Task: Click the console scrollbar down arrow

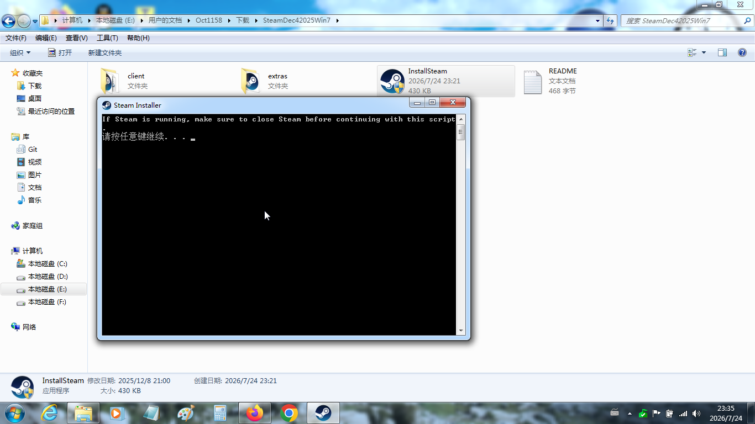Action: coord(460,331)
